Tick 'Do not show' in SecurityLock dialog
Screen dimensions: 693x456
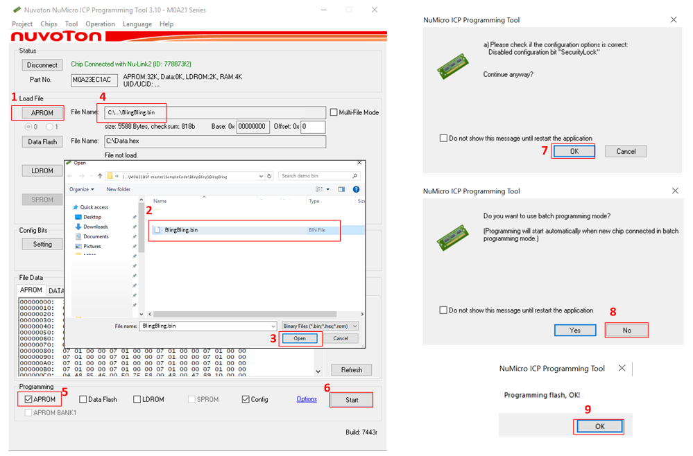[x=443, y=138]
